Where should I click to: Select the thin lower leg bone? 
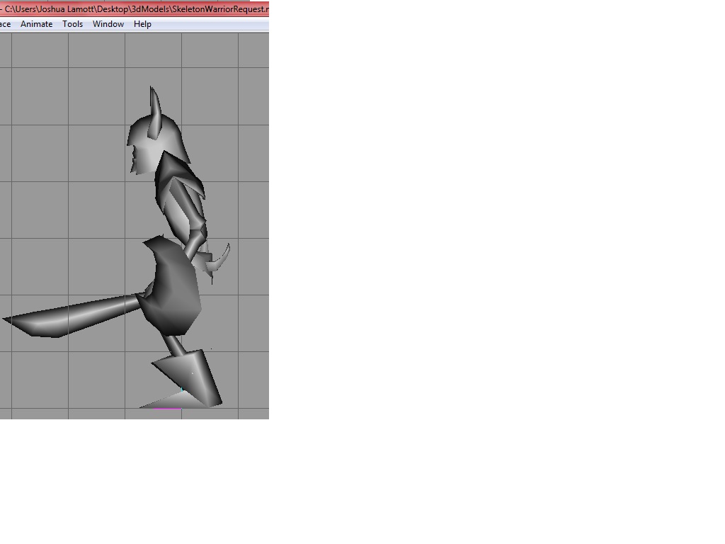tap(174, 345)
